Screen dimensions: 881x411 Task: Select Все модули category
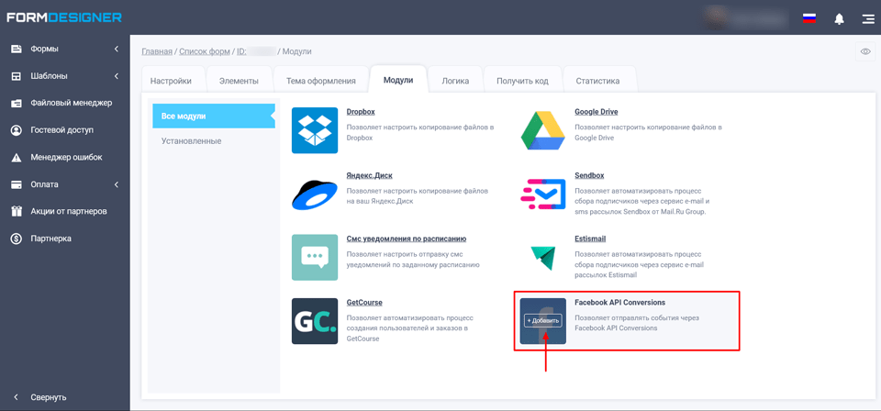tap(214, 117)
